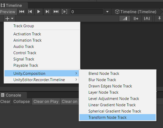Play the timeline
The image size is (163, 128).
point(39,12)
